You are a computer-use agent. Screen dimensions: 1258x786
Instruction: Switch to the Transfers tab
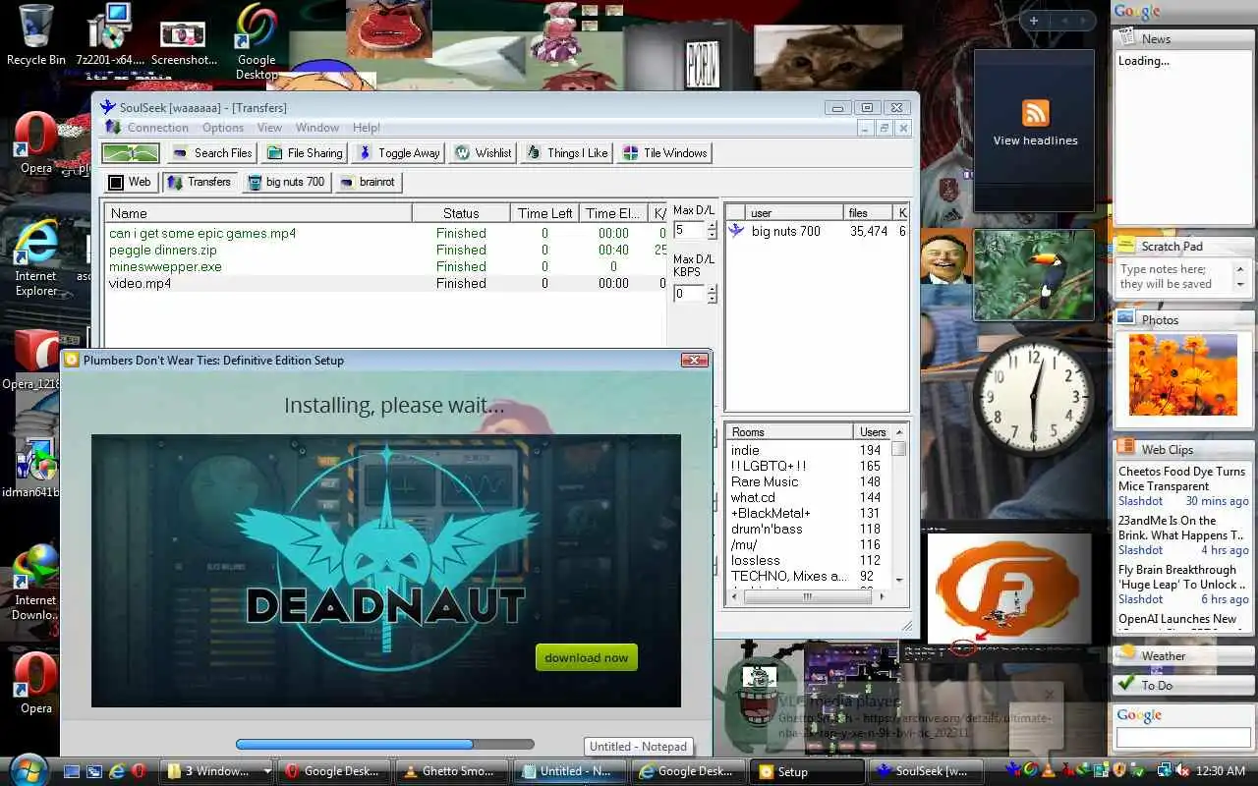point(200,182)
